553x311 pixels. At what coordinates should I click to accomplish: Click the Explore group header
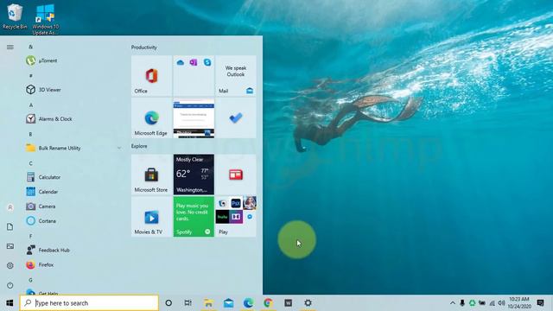139,146
